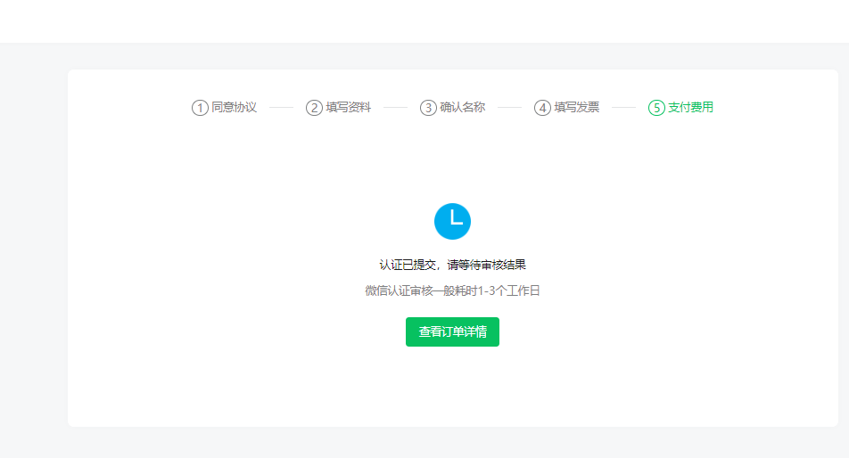Select the 同意协议 step label
The image size is (849, 458).
coord(234,108)
